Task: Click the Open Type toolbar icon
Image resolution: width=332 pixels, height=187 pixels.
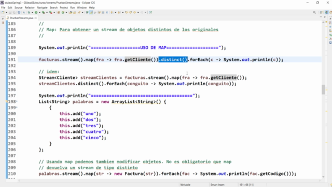Action: point(71,12)
